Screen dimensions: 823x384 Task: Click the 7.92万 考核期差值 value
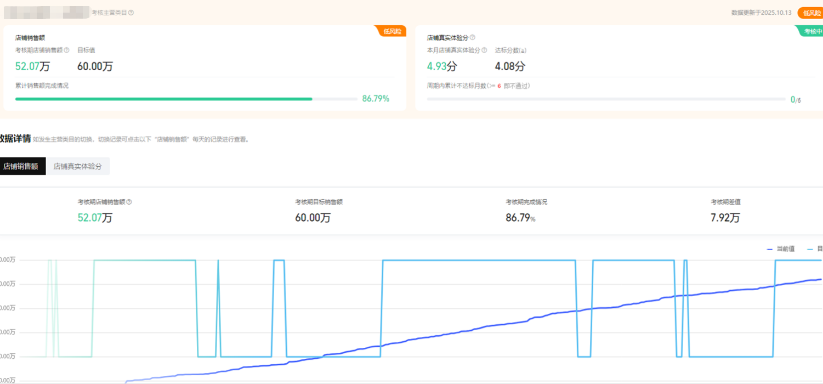[725, 218]
